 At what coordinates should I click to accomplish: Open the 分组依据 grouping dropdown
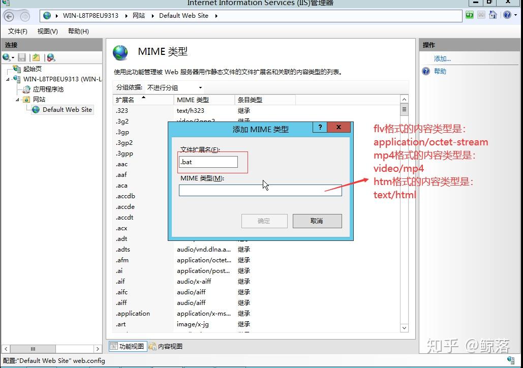tap(200, 87)
